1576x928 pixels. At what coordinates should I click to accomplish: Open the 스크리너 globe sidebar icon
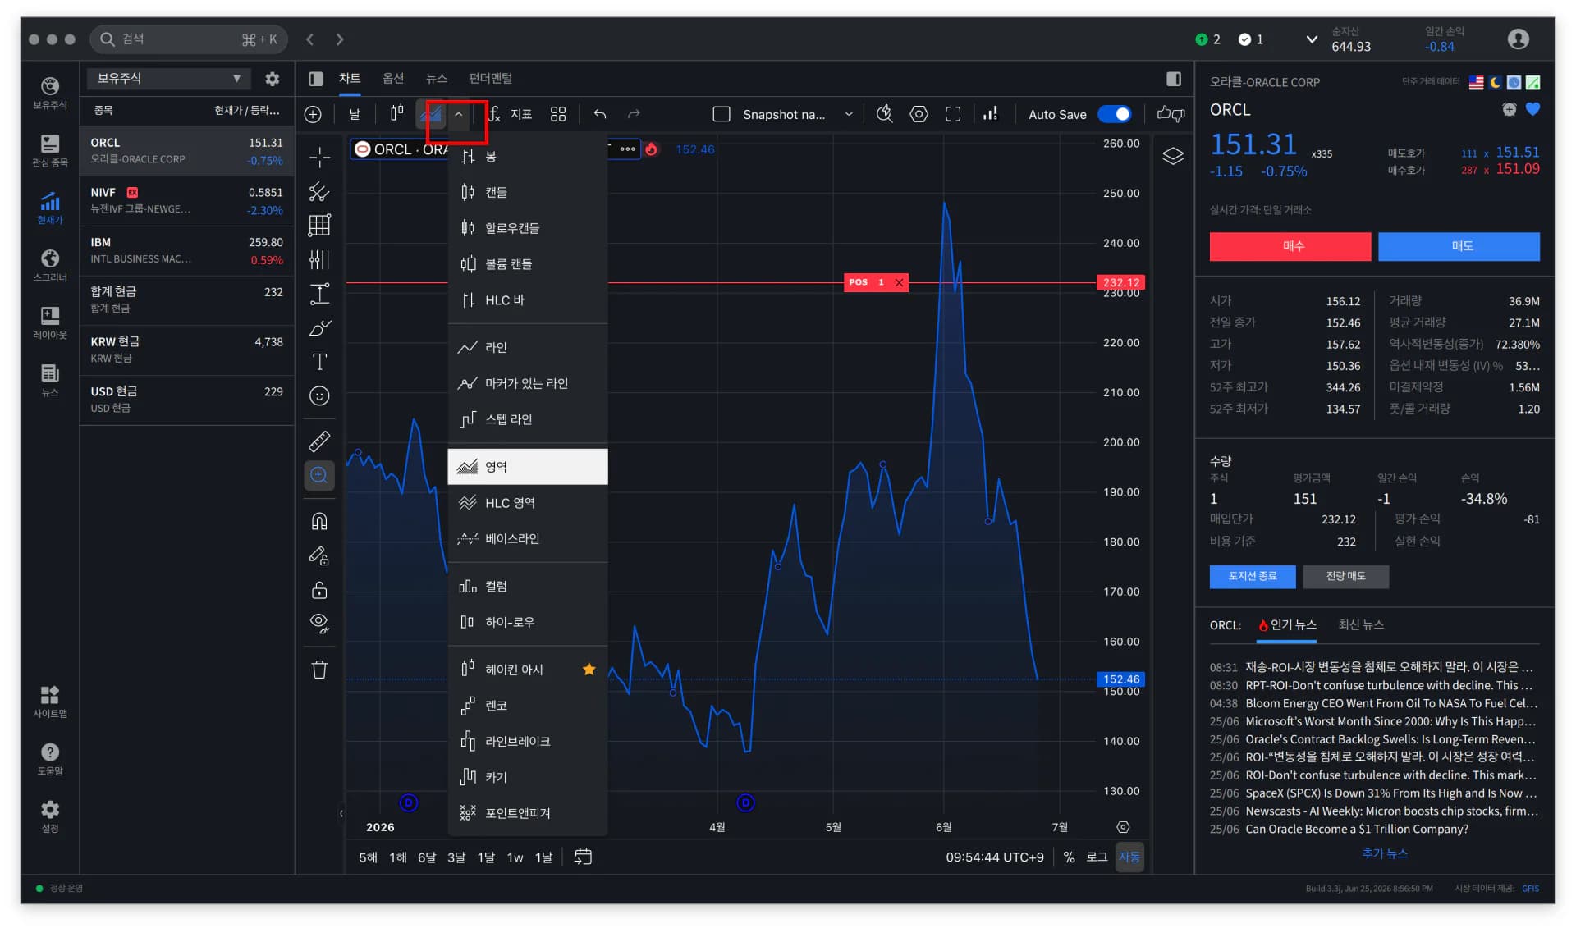(50, 264)
